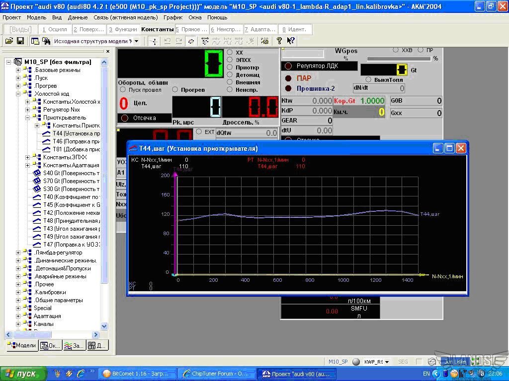
Task: Click the T46 curve table icon
Action: [46, 141]
